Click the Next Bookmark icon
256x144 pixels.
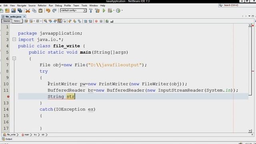tap(75, 21)
